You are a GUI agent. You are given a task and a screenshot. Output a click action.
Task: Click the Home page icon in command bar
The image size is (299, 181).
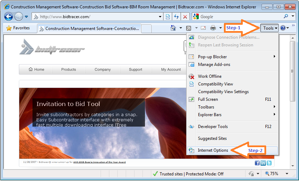coord(173,28)
